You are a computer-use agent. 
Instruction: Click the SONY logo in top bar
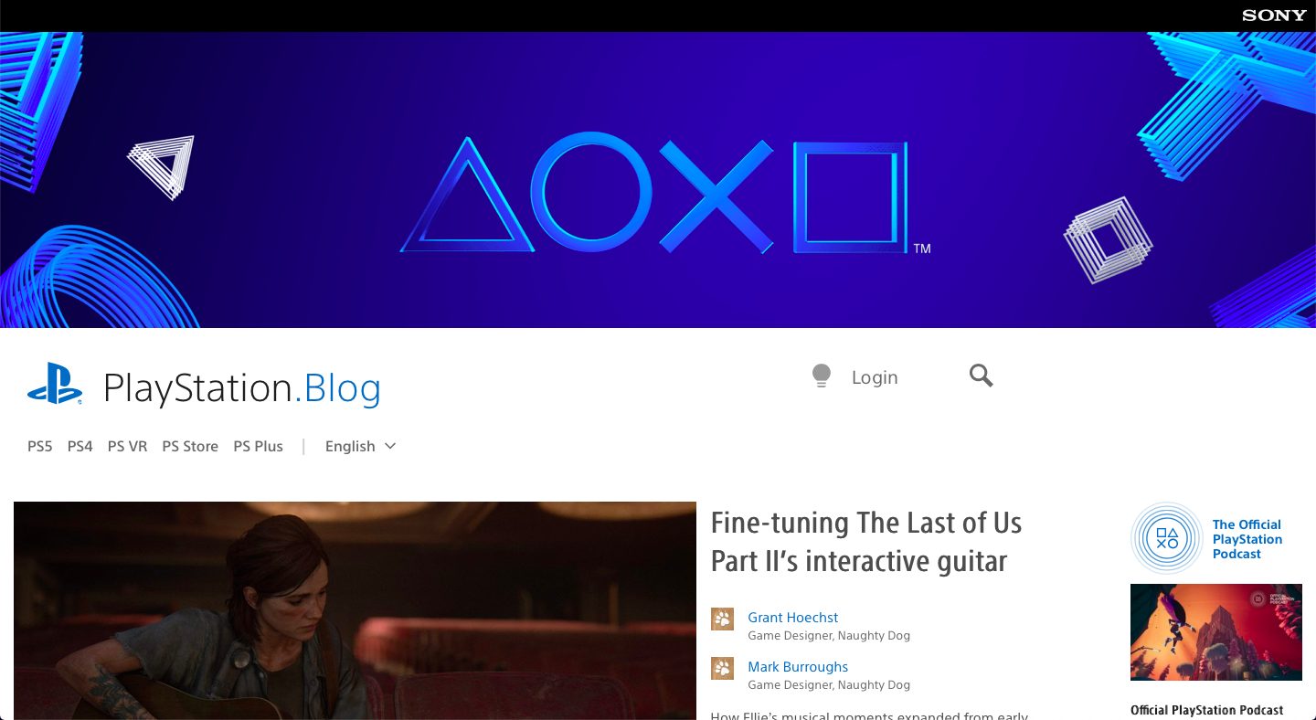pyautogui.click(x=1274, y=16)
